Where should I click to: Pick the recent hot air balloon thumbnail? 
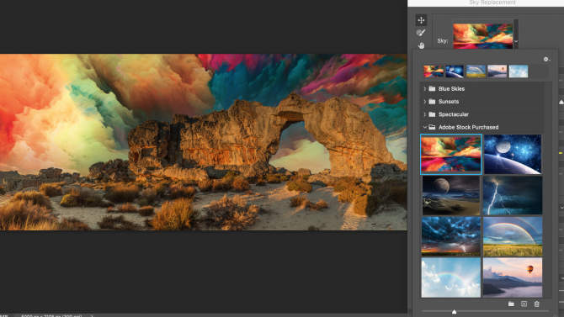(497, 71)
